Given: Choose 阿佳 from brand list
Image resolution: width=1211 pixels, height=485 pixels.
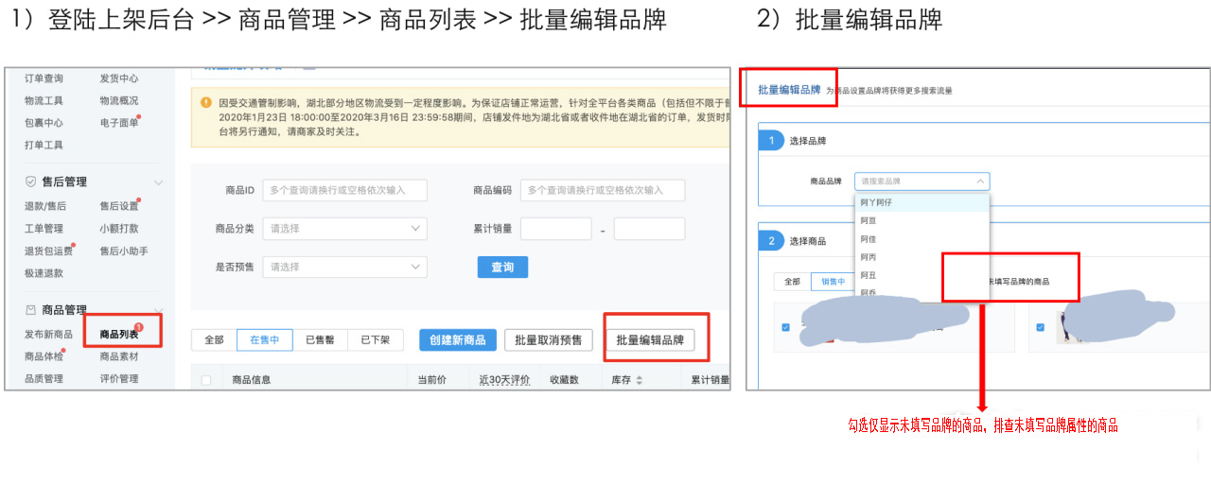Looking at the screenshot, I should tap(921, 238).
